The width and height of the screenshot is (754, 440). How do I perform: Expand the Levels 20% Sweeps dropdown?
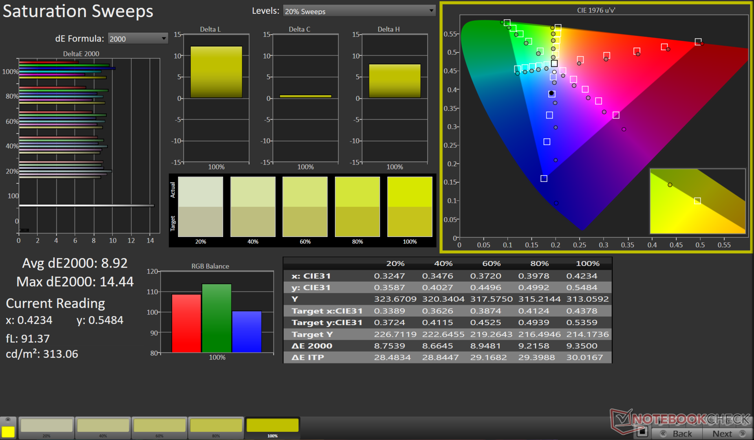359,11
